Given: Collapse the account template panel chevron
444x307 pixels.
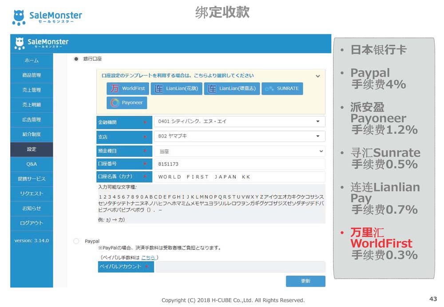Looking at the screenshot, I should pyautogui.click(x=318, y=76).
